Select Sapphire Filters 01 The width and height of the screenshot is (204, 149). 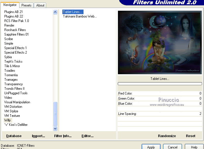16,34
